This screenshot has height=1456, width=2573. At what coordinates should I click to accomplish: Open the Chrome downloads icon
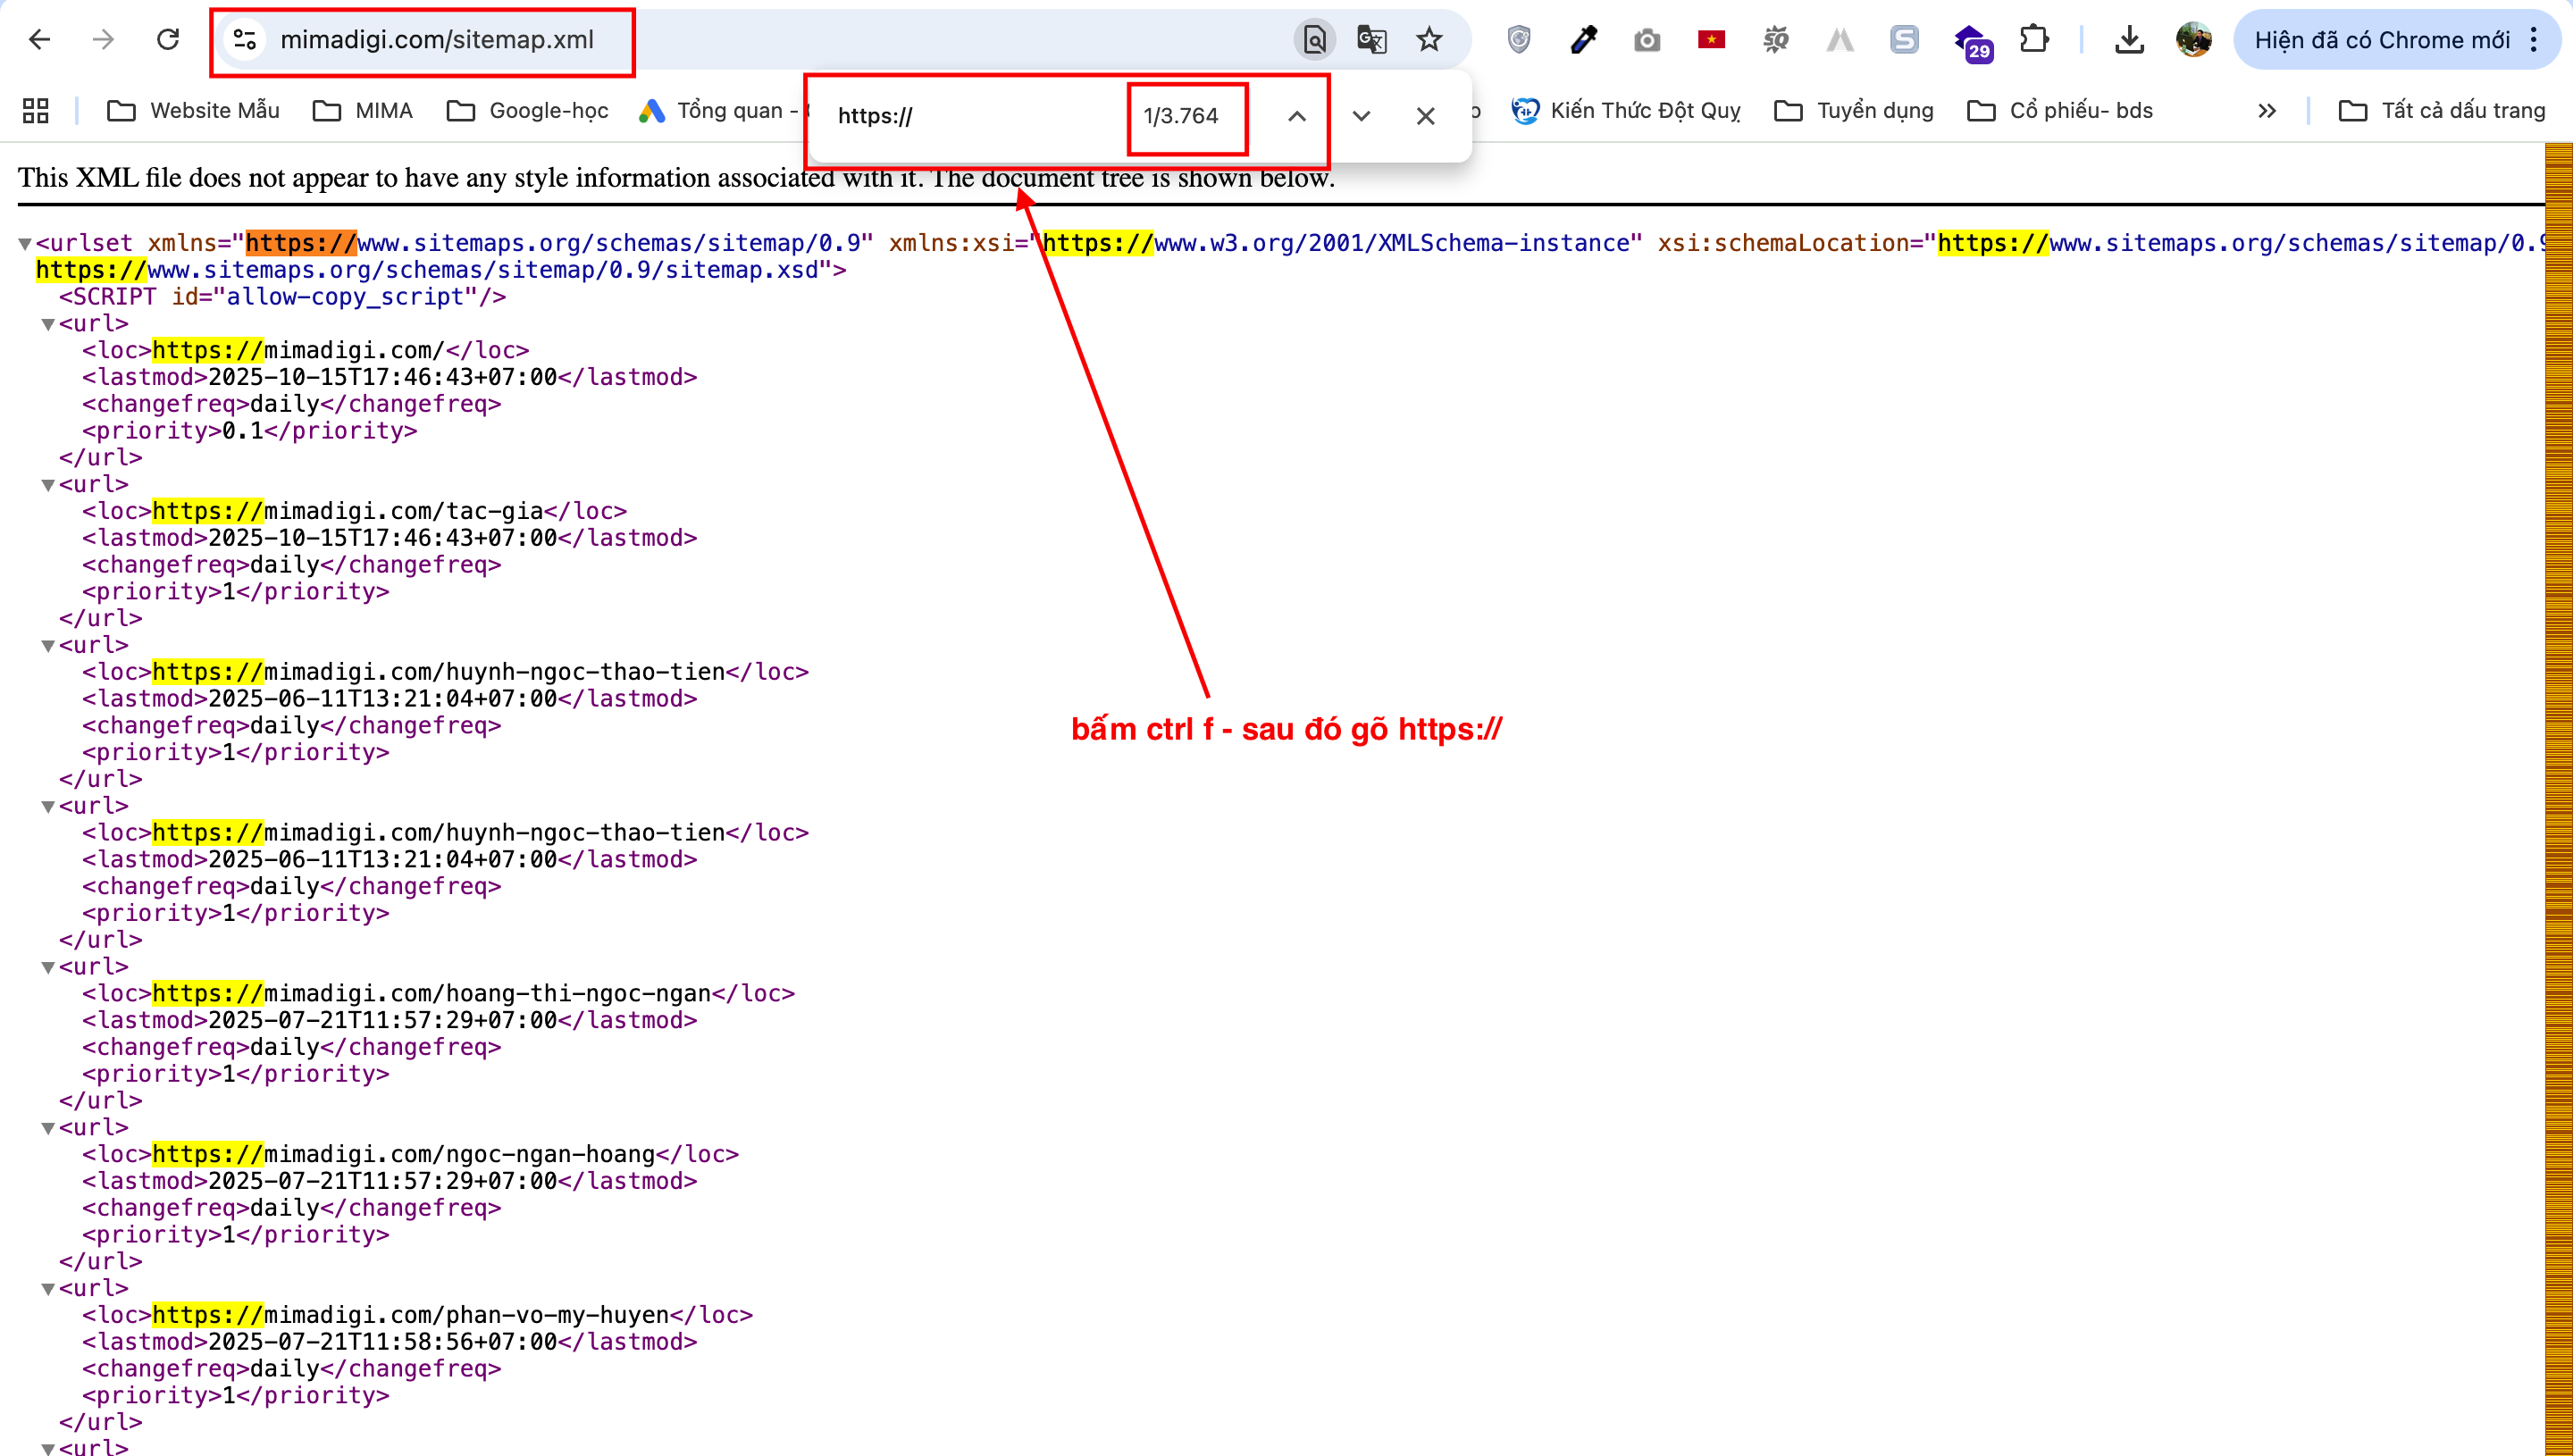[x=2129, y=40]
